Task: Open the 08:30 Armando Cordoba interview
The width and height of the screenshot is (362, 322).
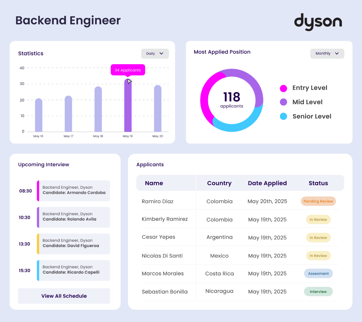Action: pyautogui.click(x=74, y=191)
